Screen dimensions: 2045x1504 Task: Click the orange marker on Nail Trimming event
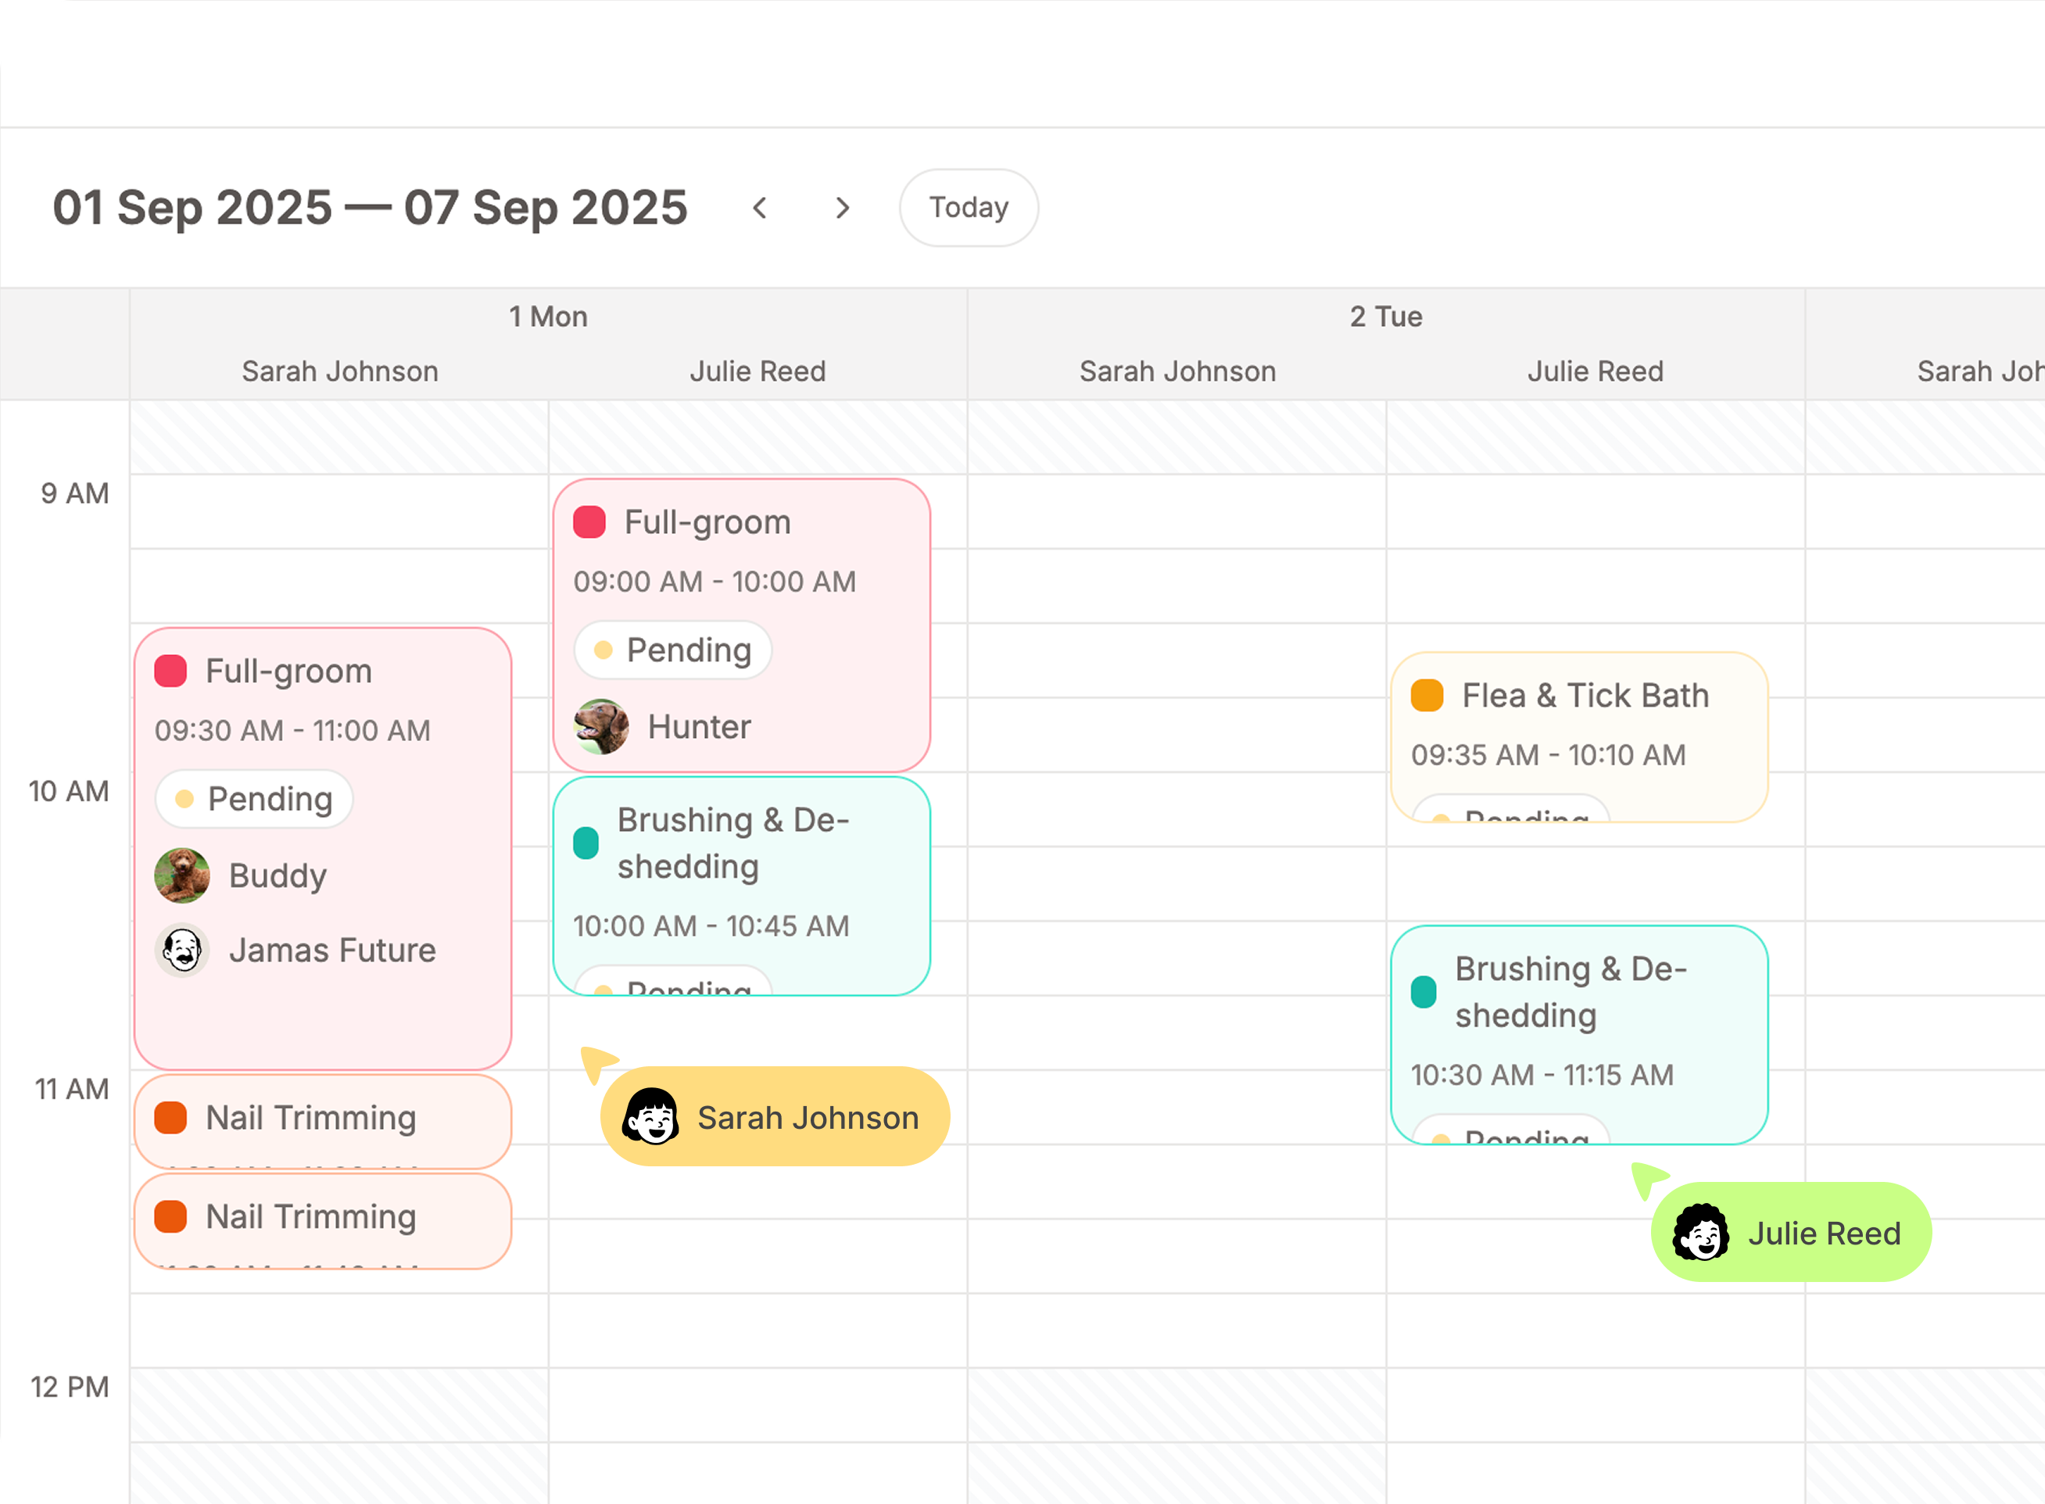coord(170,1117)
